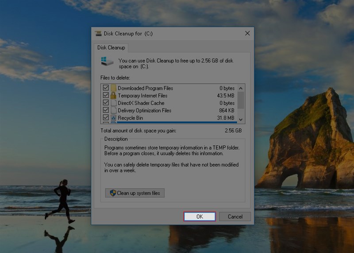Click the Cancel button
This screenshot has height=253, width=354.
235,217
